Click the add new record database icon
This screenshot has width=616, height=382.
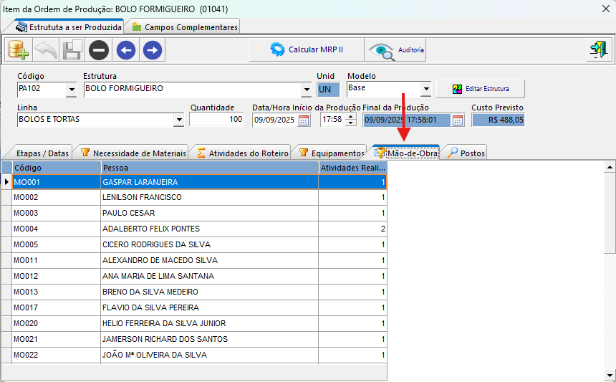(x=18, y=50)
